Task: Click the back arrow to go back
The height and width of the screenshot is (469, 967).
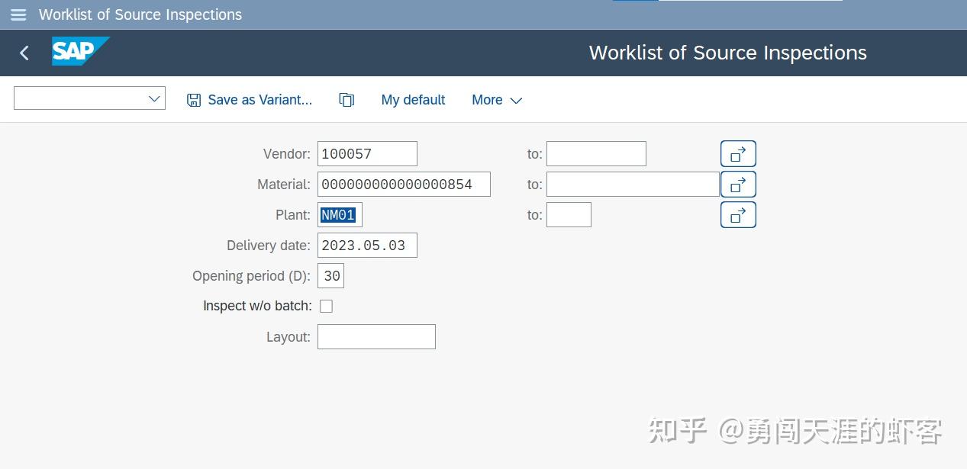Action: pyautogui.click(x=24, y=53)
